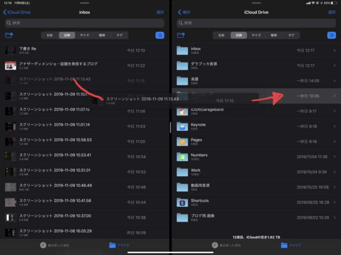The image size is (341, 255).
Task: Open 最近使った項目 in inbox pane
Action: pyautogui.click(x=55, y=245)
